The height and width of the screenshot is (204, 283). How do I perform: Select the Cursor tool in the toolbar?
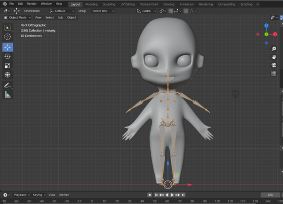point(8,37)
